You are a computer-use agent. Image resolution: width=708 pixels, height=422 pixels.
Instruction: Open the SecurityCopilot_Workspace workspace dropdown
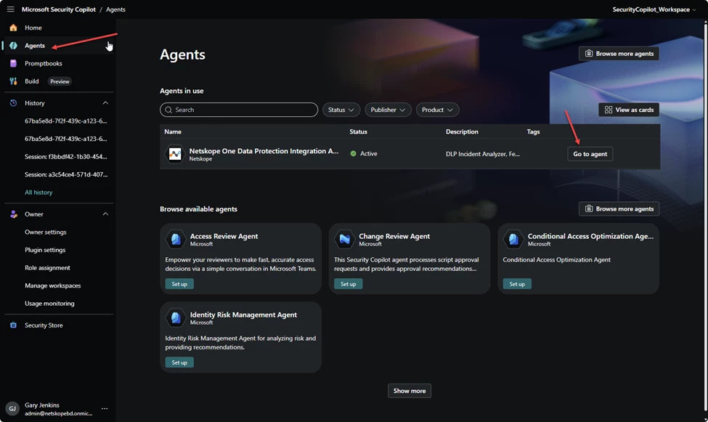(654, 9)
